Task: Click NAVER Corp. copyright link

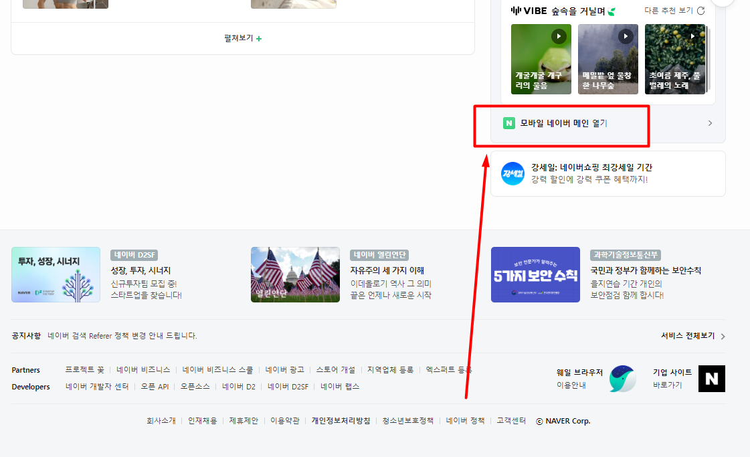Action: (x=563, y=421)
